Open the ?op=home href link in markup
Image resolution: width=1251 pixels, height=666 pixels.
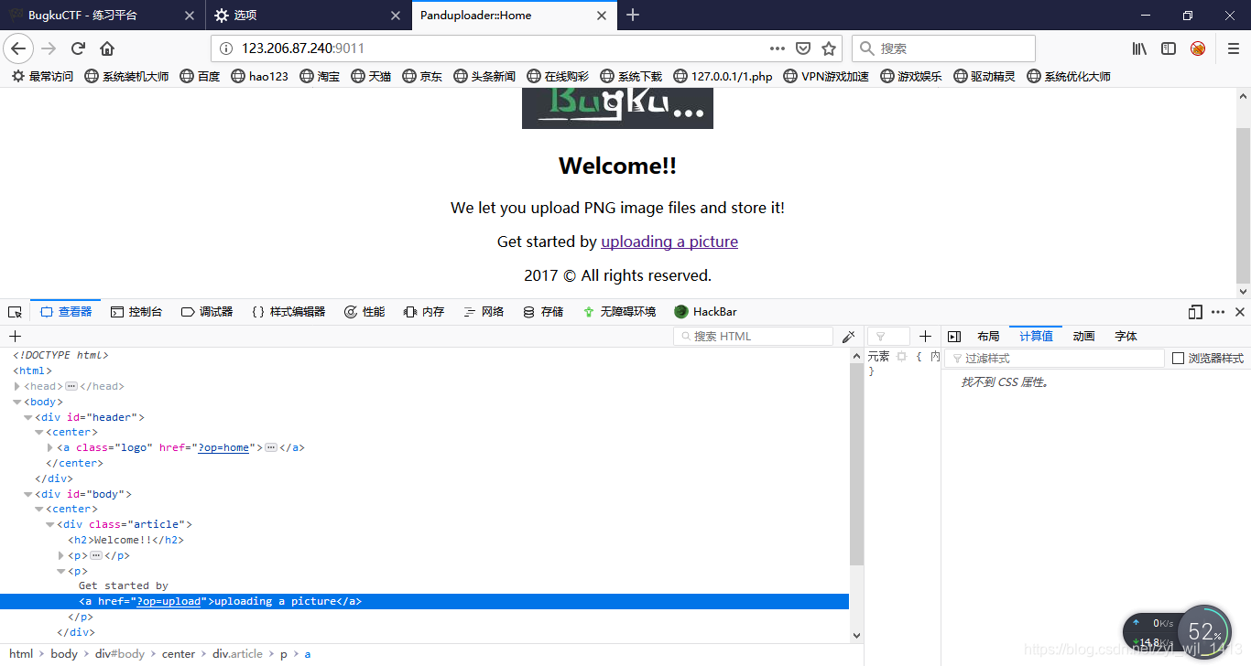point(223,447)
